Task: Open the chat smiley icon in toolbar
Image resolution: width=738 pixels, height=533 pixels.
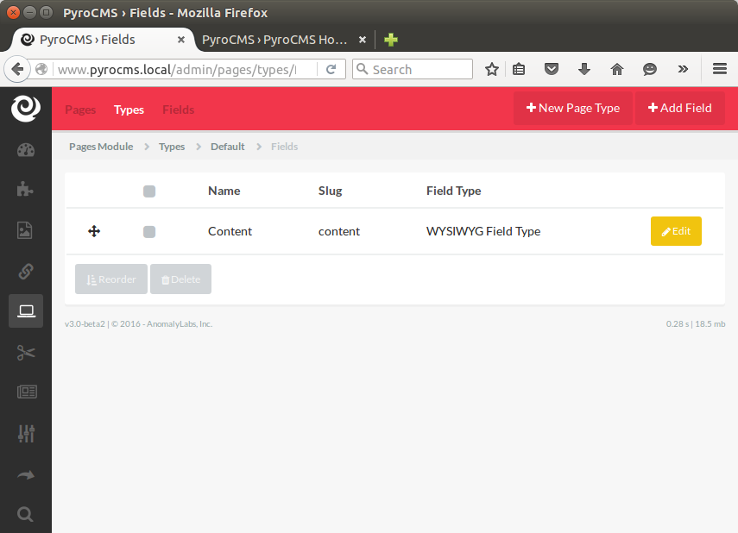Action: tap(649, 70)
